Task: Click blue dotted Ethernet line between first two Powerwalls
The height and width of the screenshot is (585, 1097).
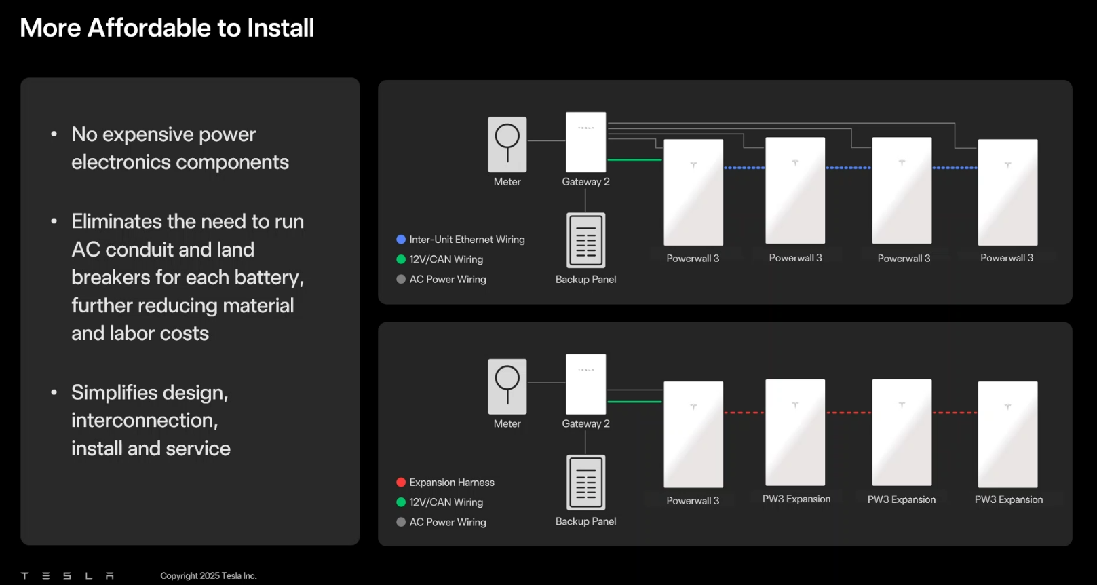Action: (x=744, y=168)
